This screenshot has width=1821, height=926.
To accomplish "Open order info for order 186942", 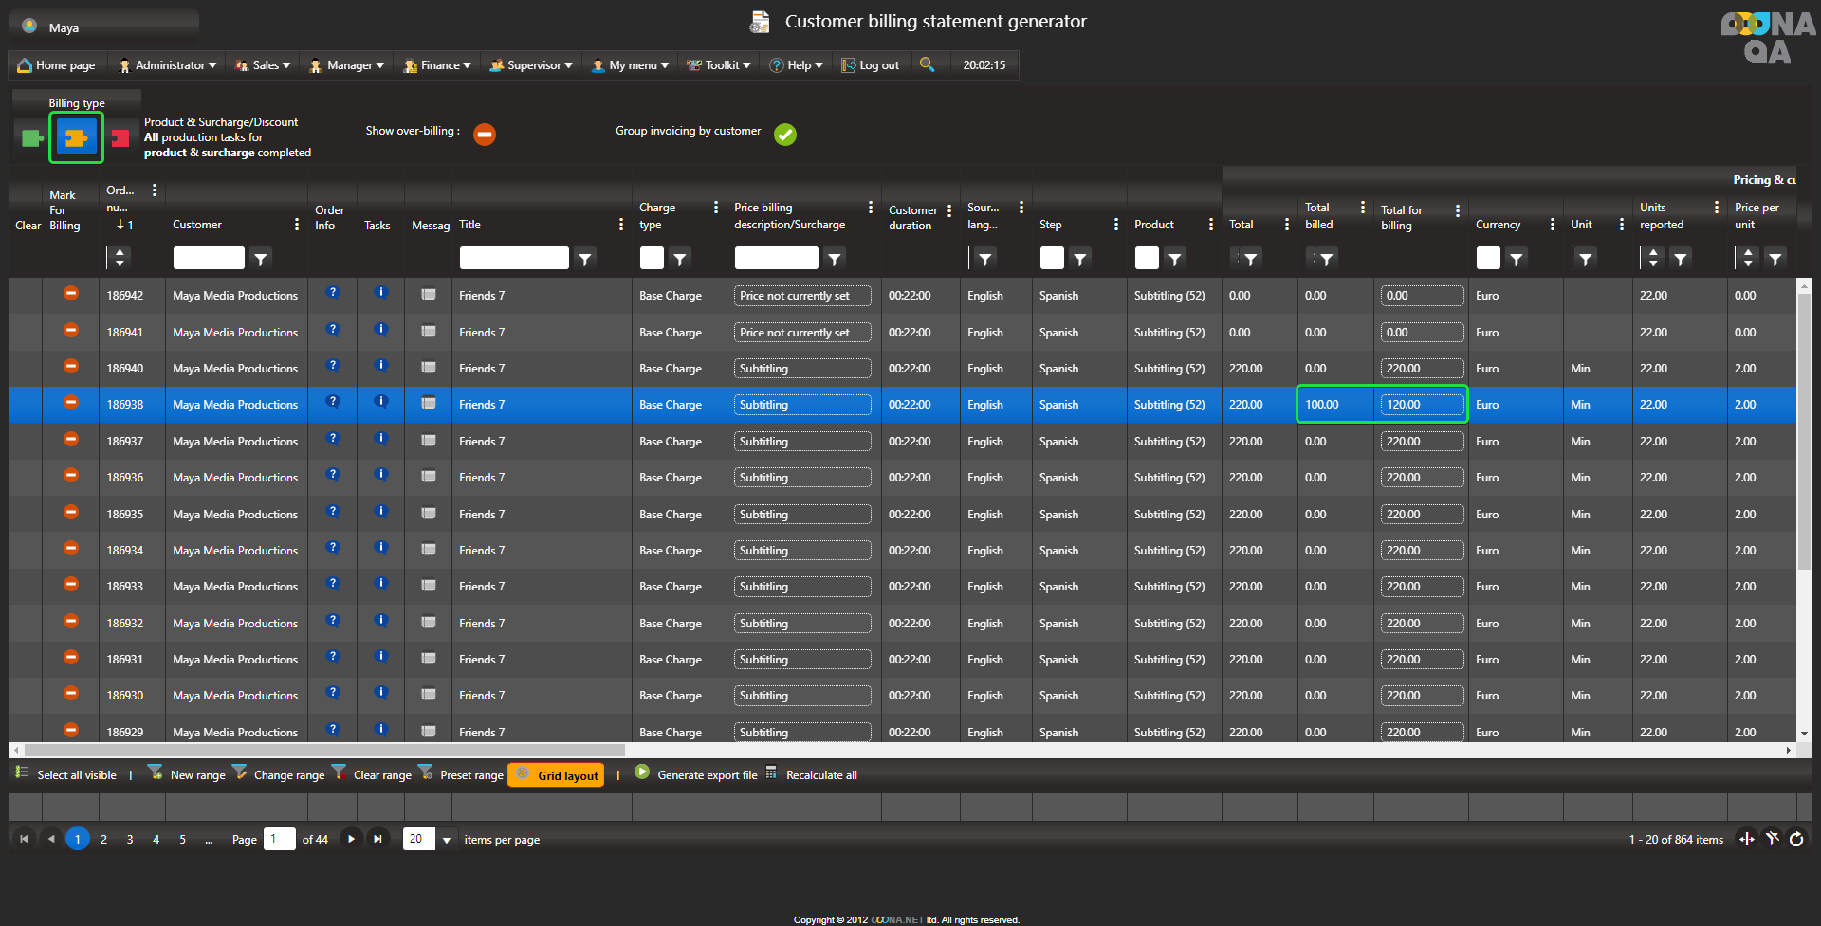I will point(332,293).
